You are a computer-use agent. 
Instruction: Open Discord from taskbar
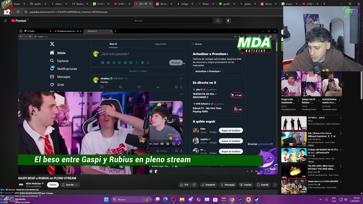190,199
